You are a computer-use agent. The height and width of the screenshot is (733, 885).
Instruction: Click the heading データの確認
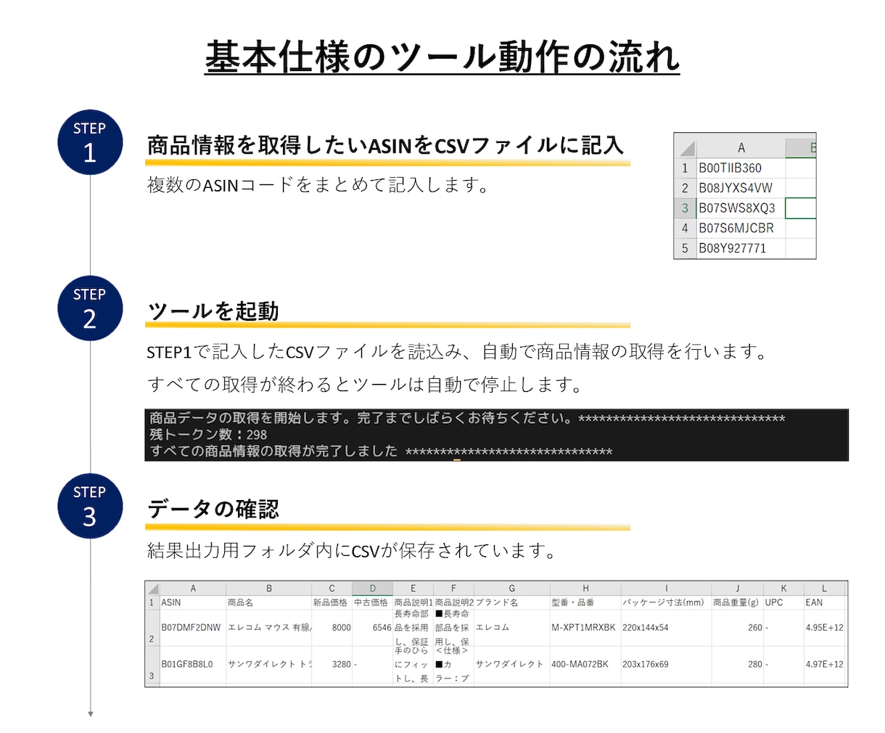pos(213,509)
